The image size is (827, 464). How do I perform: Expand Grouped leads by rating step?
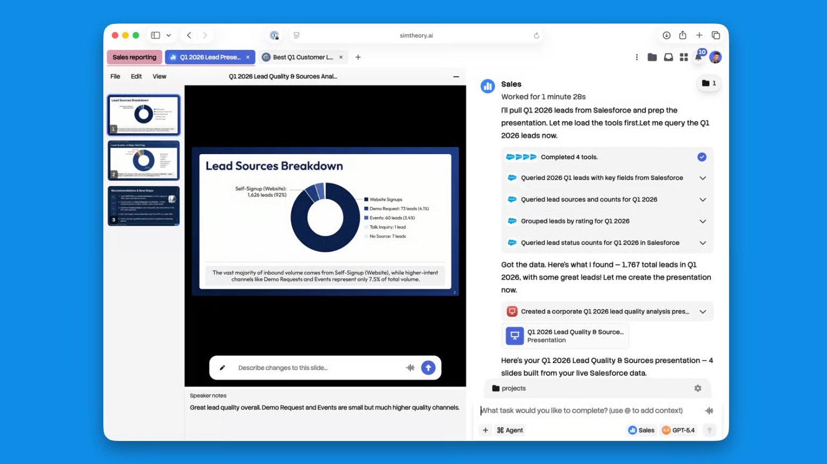tap(702, 221)
